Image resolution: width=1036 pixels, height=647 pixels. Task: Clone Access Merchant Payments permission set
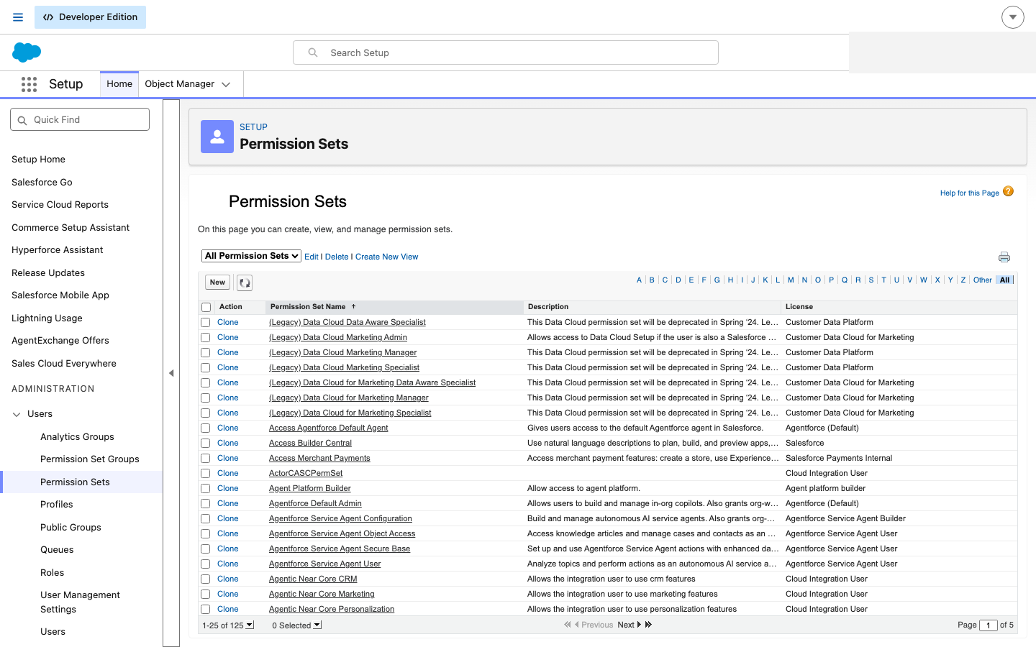point(228,459)
